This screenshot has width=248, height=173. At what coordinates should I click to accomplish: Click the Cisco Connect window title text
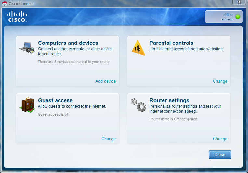21,4
